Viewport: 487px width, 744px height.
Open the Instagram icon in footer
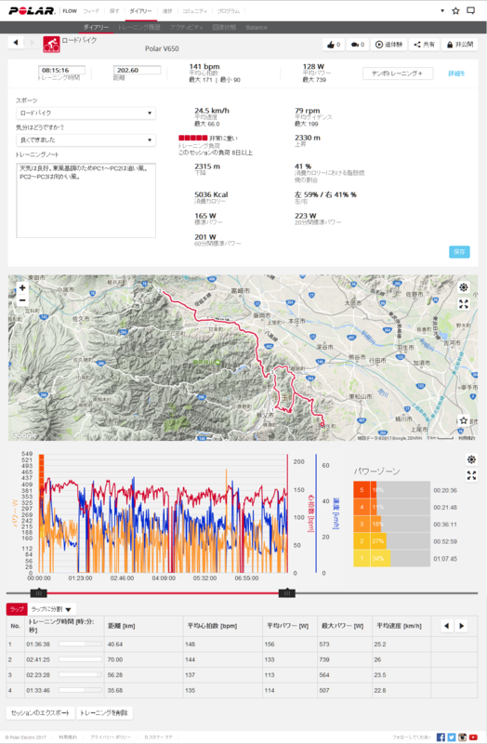[462, 737]
